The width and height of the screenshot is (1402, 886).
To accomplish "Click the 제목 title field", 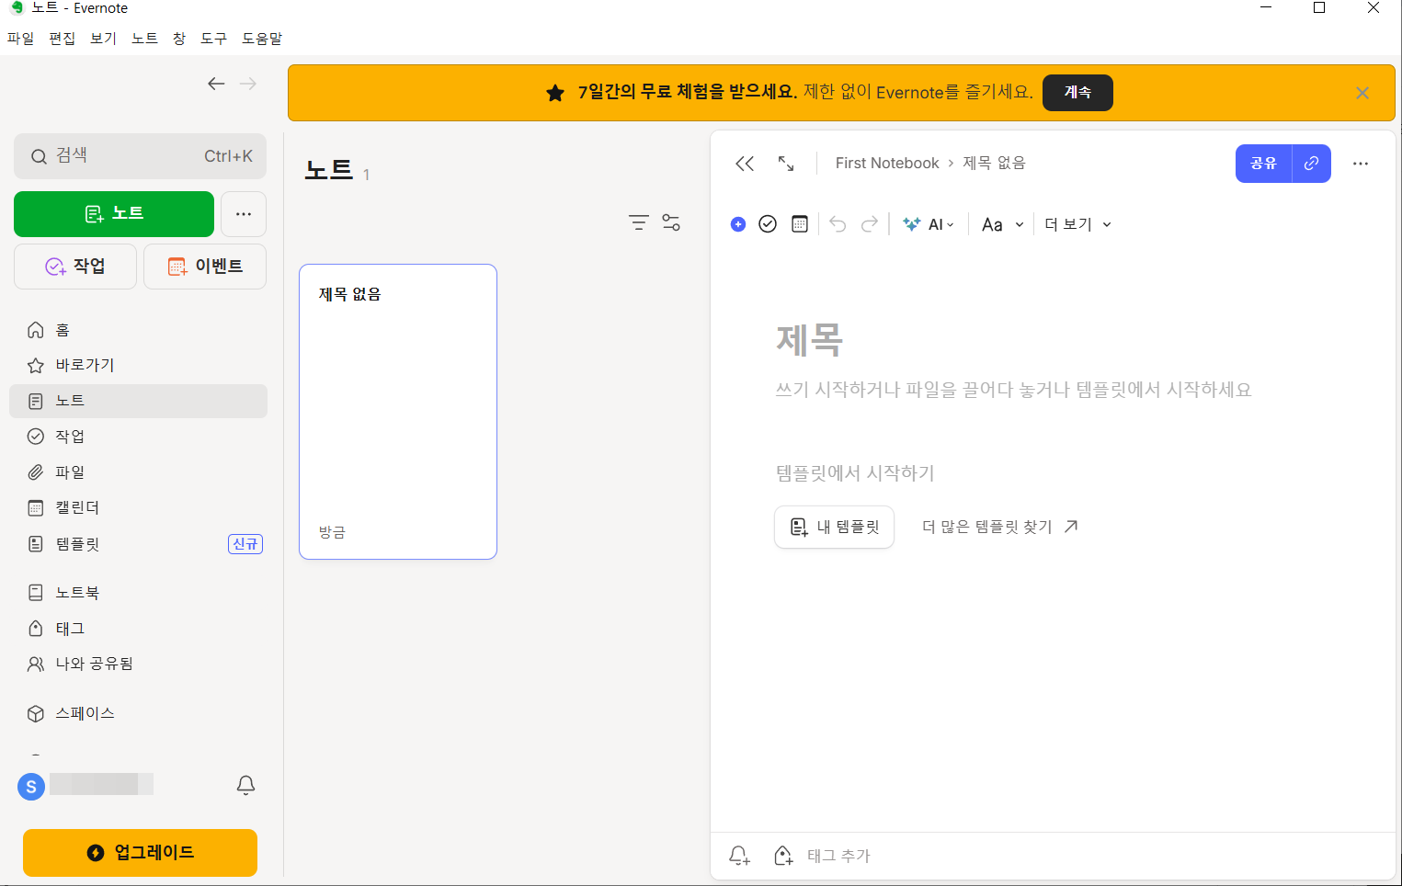I will [810, 340].
